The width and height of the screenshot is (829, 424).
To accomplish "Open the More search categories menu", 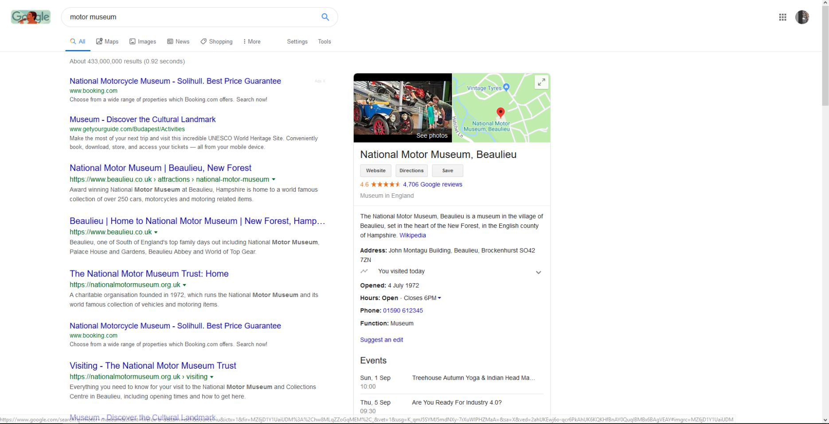I will [x=252, y=42].
